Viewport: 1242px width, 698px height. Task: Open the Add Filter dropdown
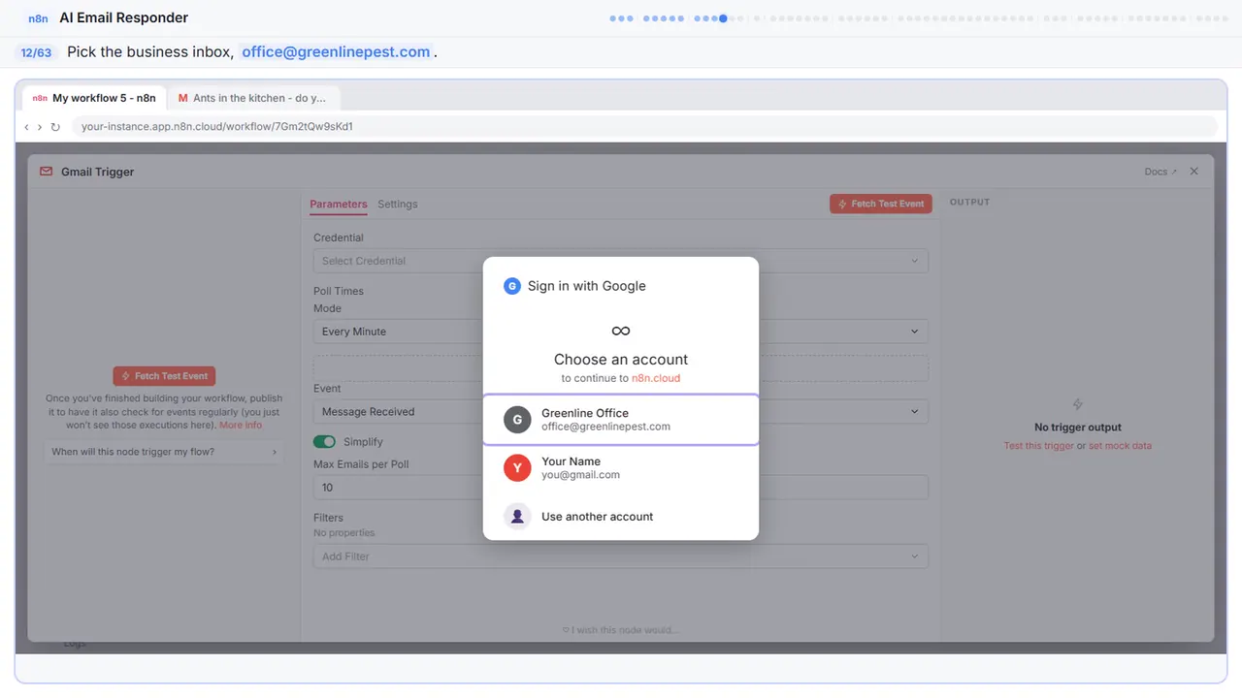click(621, 556)
